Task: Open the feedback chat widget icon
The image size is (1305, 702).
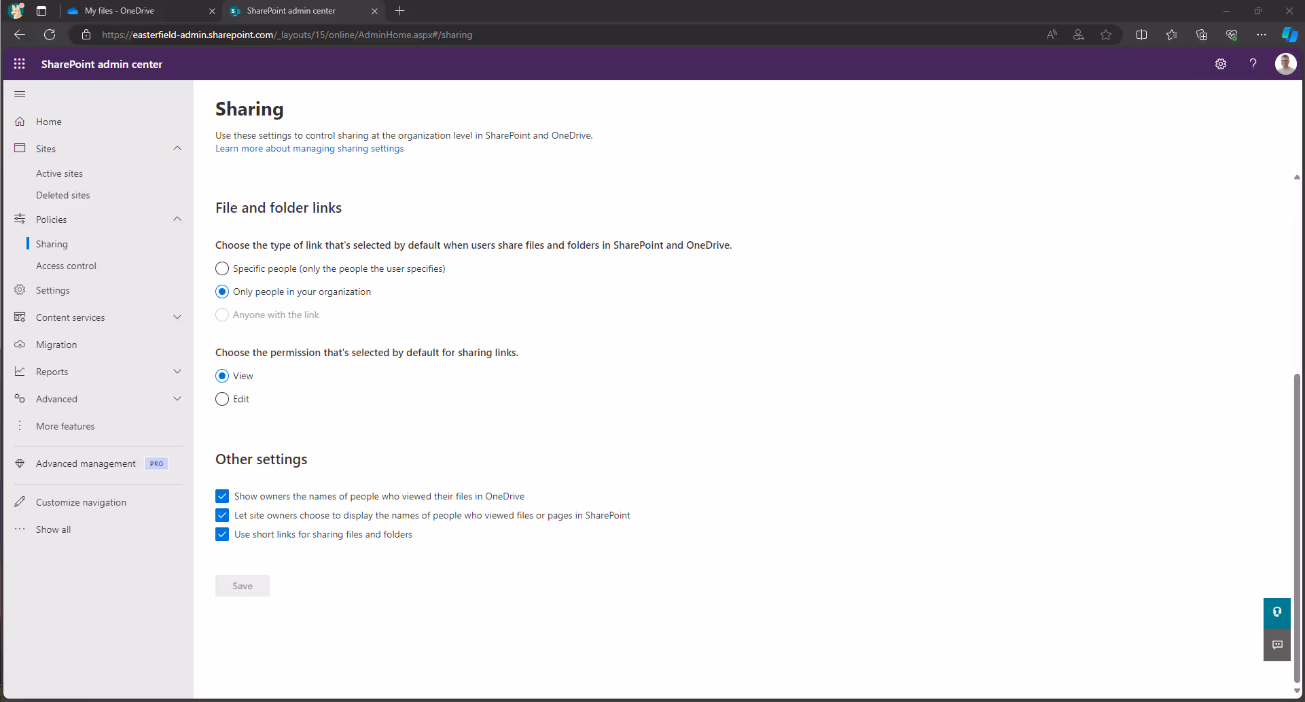Action: click(x=1277, y=645)
